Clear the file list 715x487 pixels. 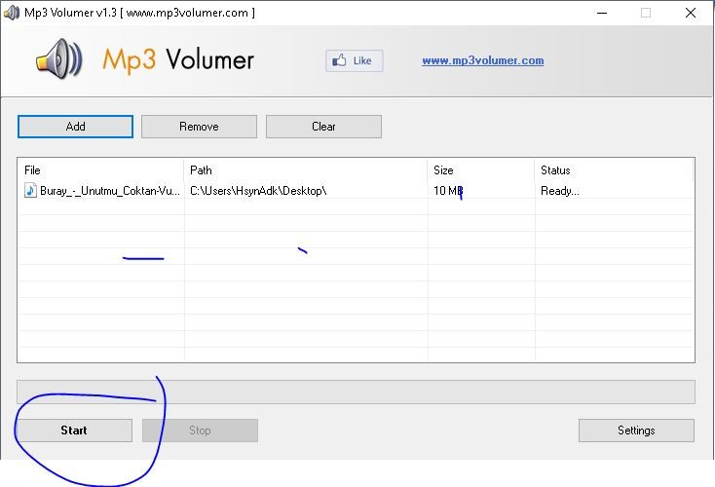tap(323, 127)
